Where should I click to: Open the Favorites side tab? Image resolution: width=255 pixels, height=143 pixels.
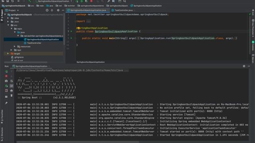(x=2, y=116)
